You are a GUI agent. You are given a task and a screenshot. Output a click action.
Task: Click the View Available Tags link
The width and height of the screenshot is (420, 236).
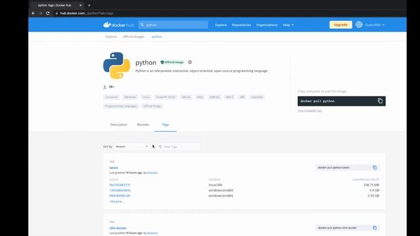pos(310,111)
